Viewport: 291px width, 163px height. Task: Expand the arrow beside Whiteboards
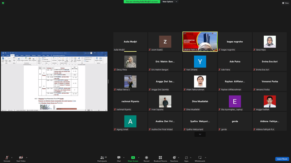tap(206, 158)
